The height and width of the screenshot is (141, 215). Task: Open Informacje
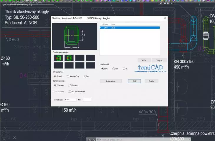point(111,81)
